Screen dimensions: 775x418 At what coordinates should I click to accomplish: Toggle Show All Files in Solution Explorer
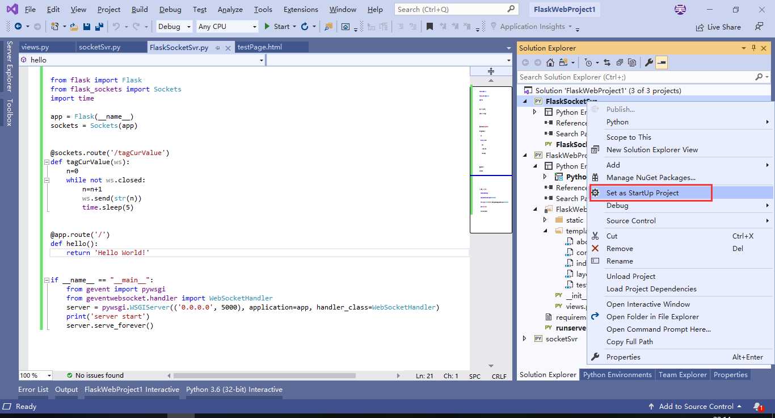click(x=631, y=62)
